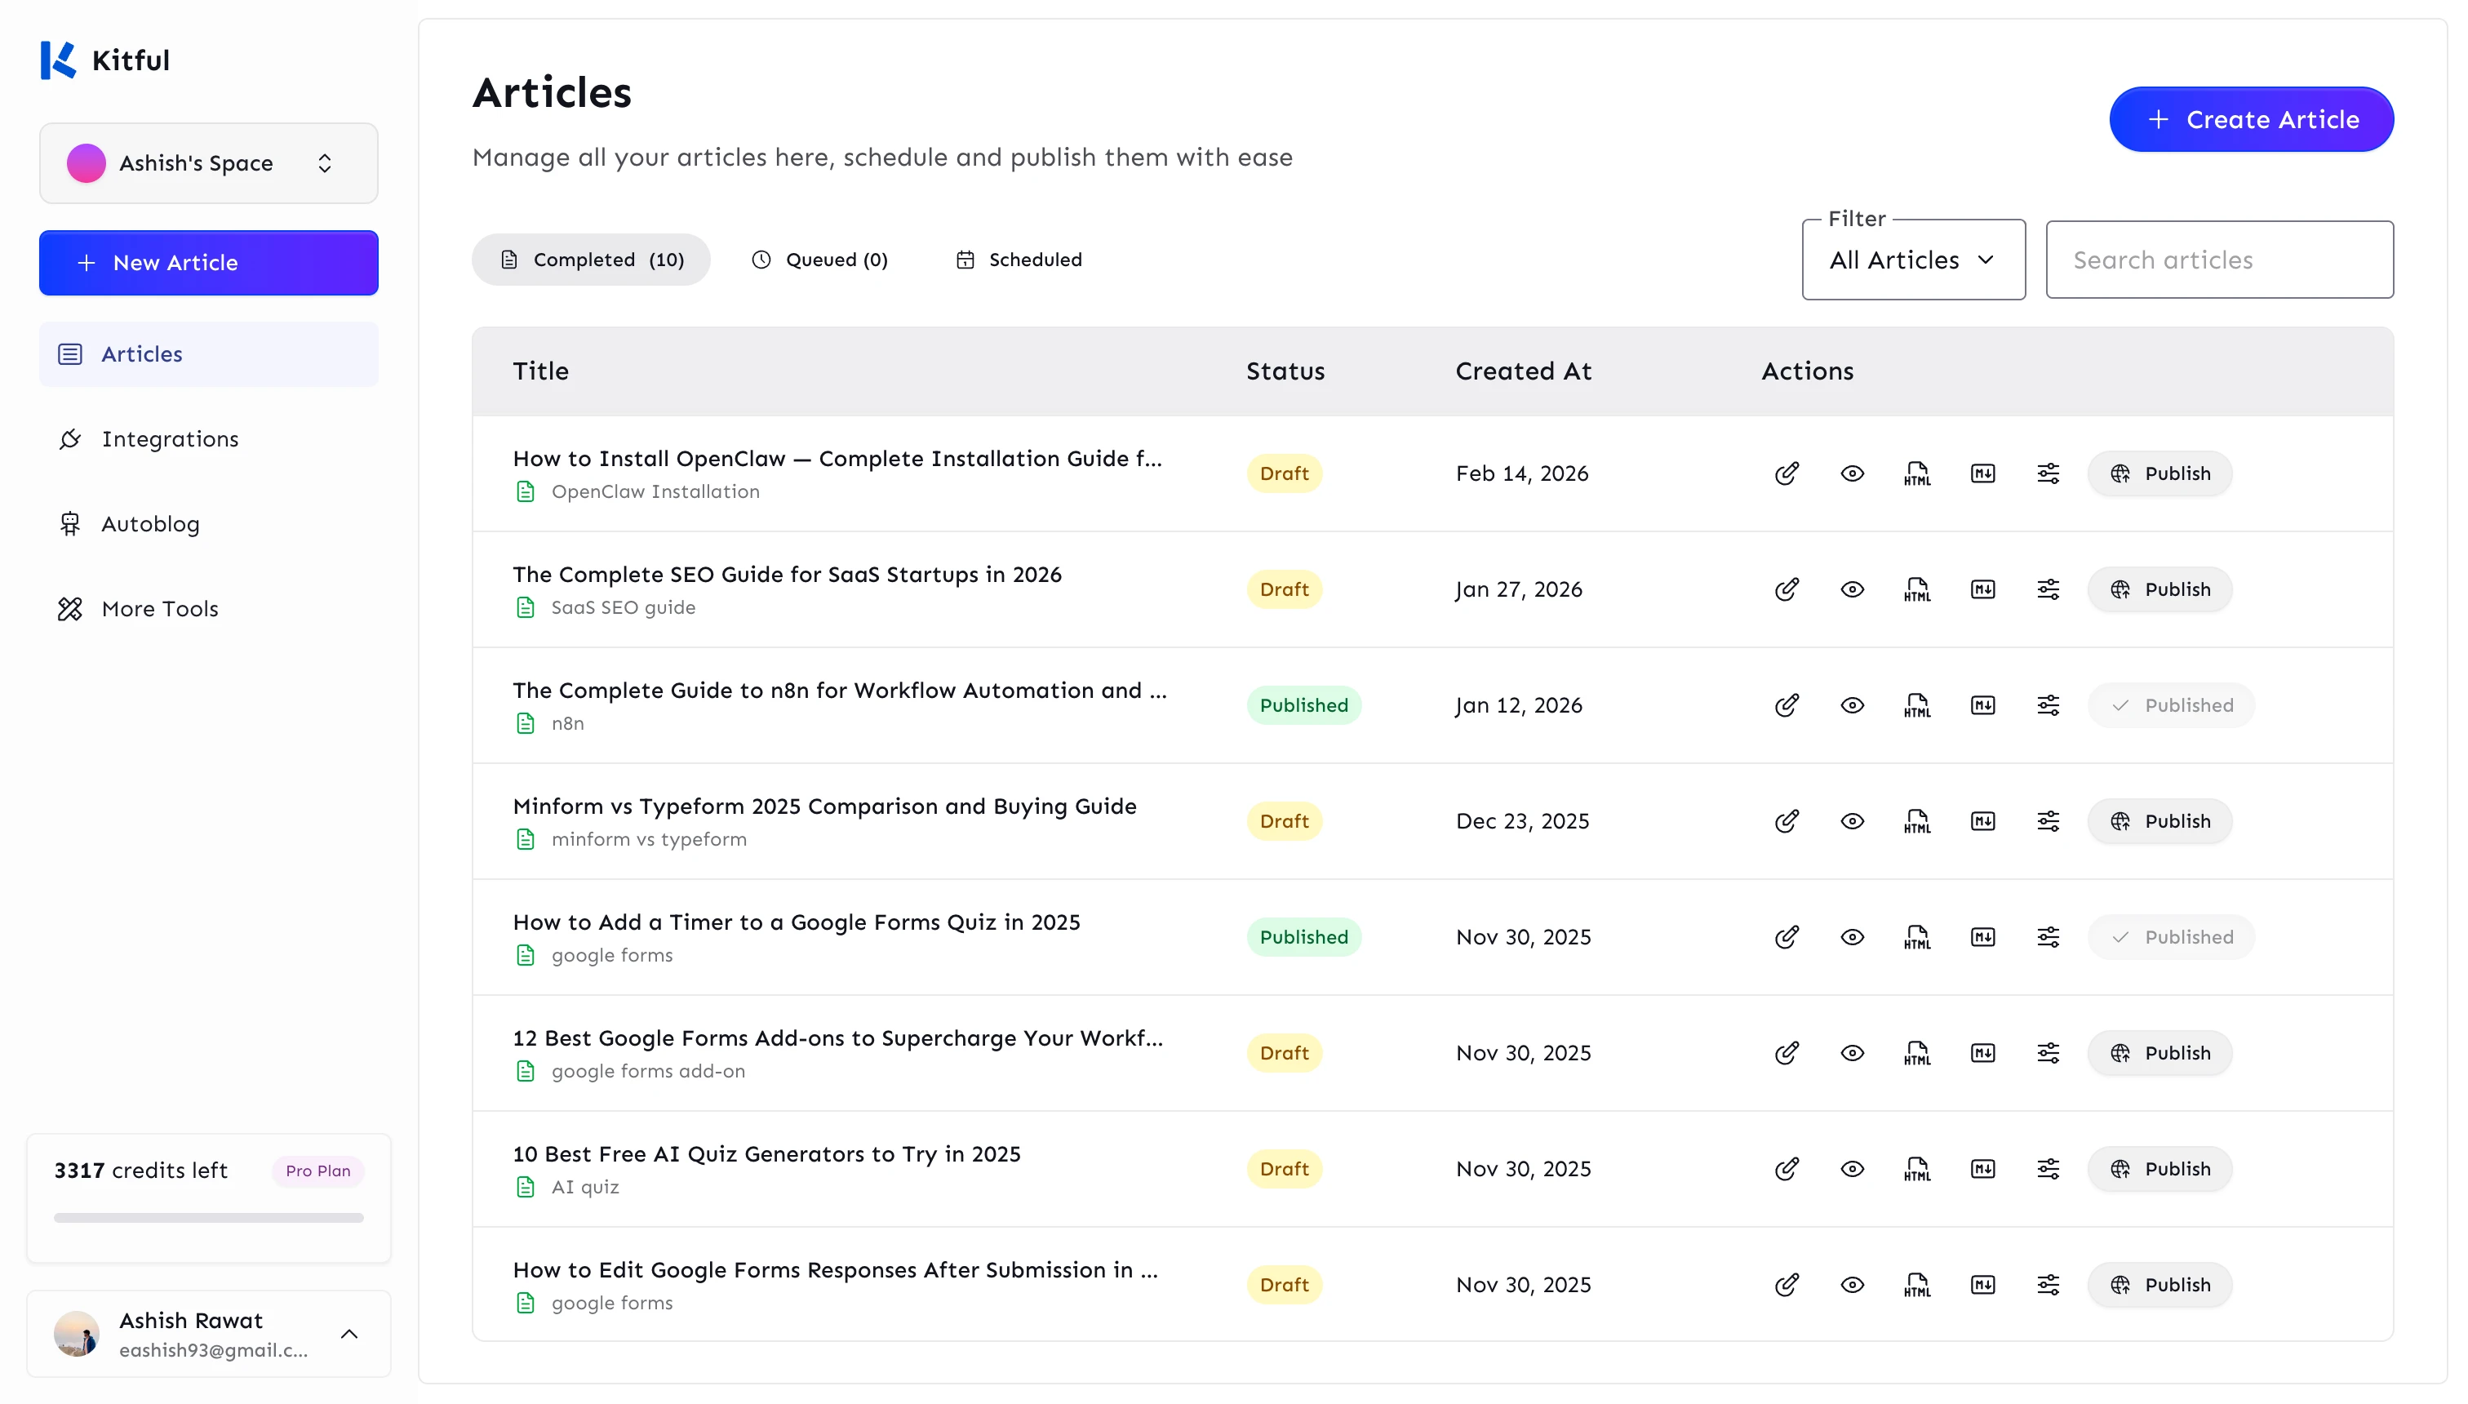
Task: Preview the n8n workflow article
Action: pyautogui.click(x=1852, y=705)
